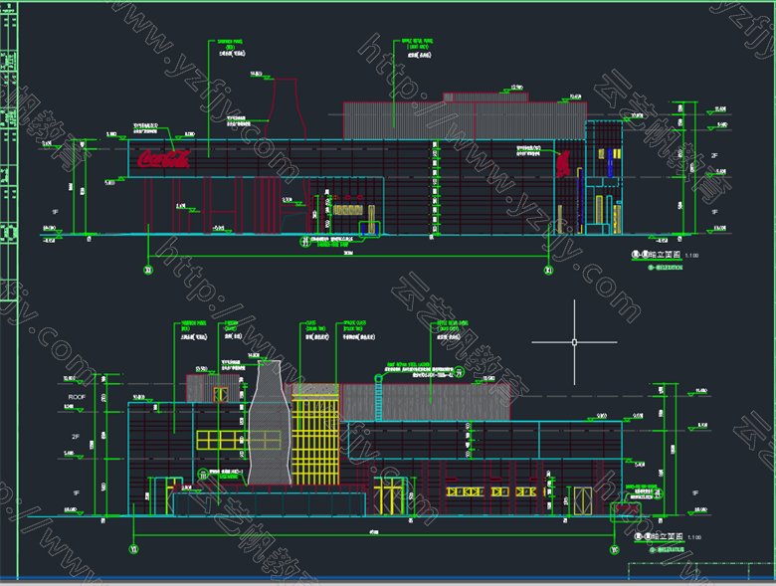The height and width of the screenshot is (586, 776).
Task: Click the right axis bubble under lower elevation
Action: click(x=614, y=549)
